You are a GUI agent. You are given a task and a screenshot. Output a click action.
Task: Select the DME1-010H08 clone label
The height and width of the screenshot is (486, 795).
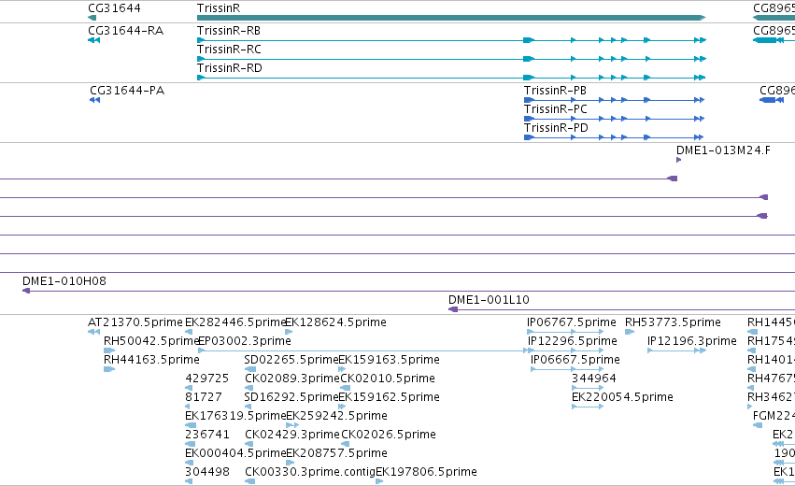pos(64,281)
